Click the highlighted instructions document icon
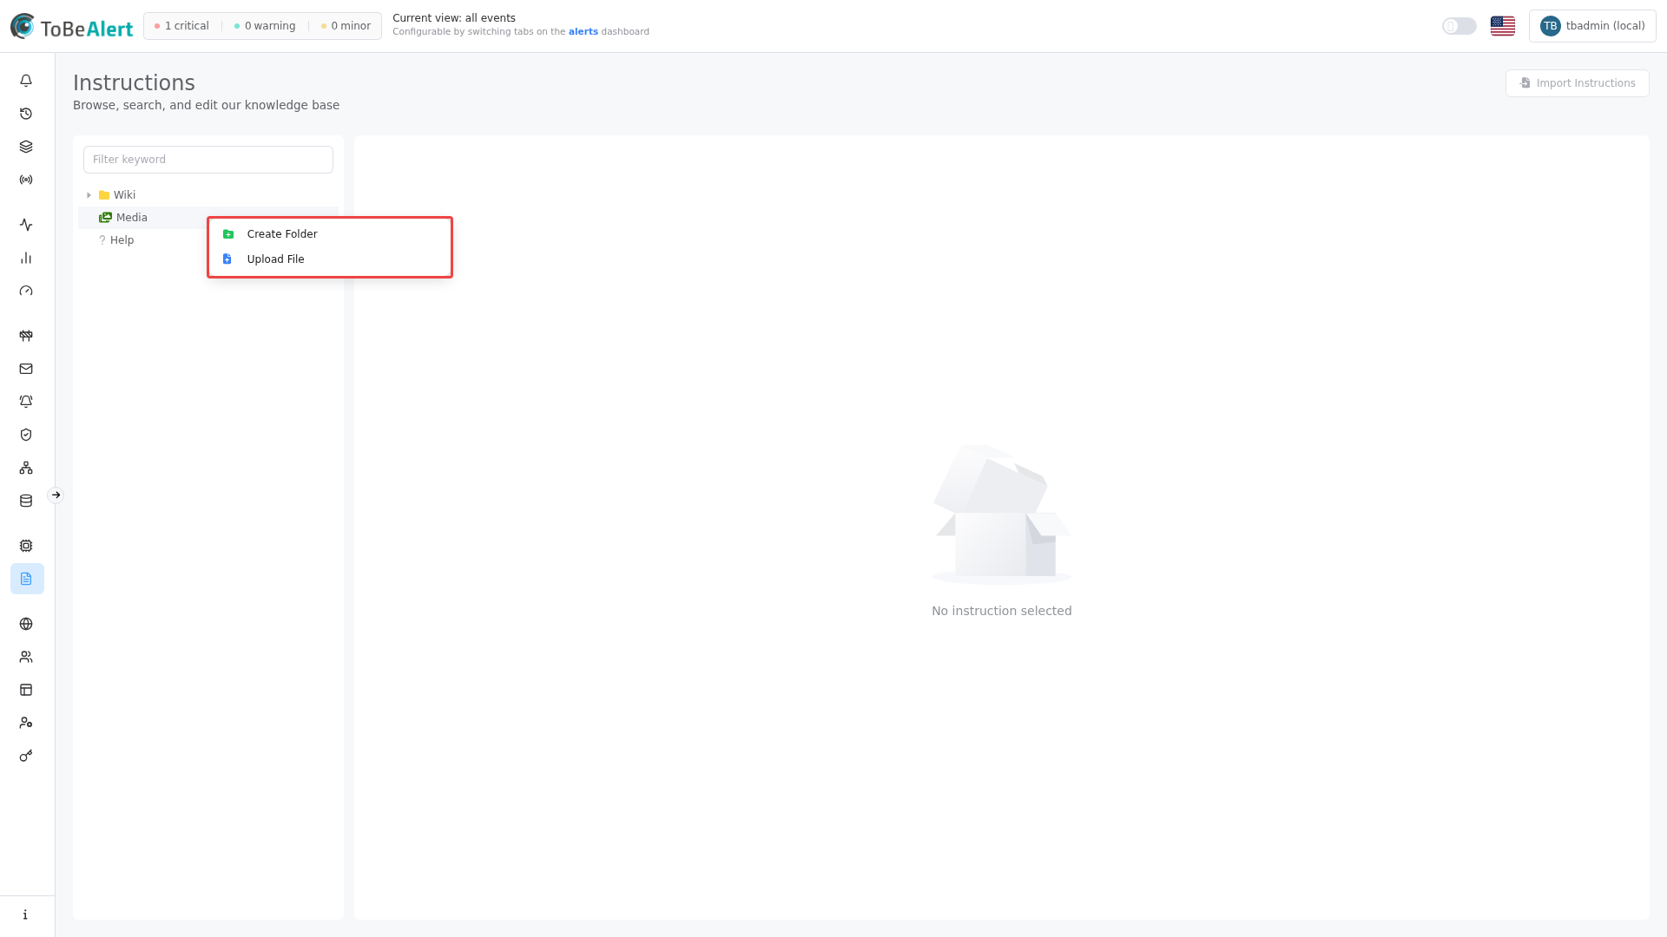Viewport: 1667px width, 937px height. click(27, 579)
